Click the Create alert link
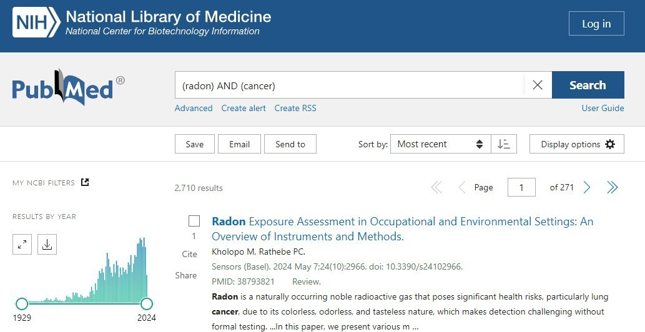Screen dimensions: 645x332 click(x=244, y=108)
